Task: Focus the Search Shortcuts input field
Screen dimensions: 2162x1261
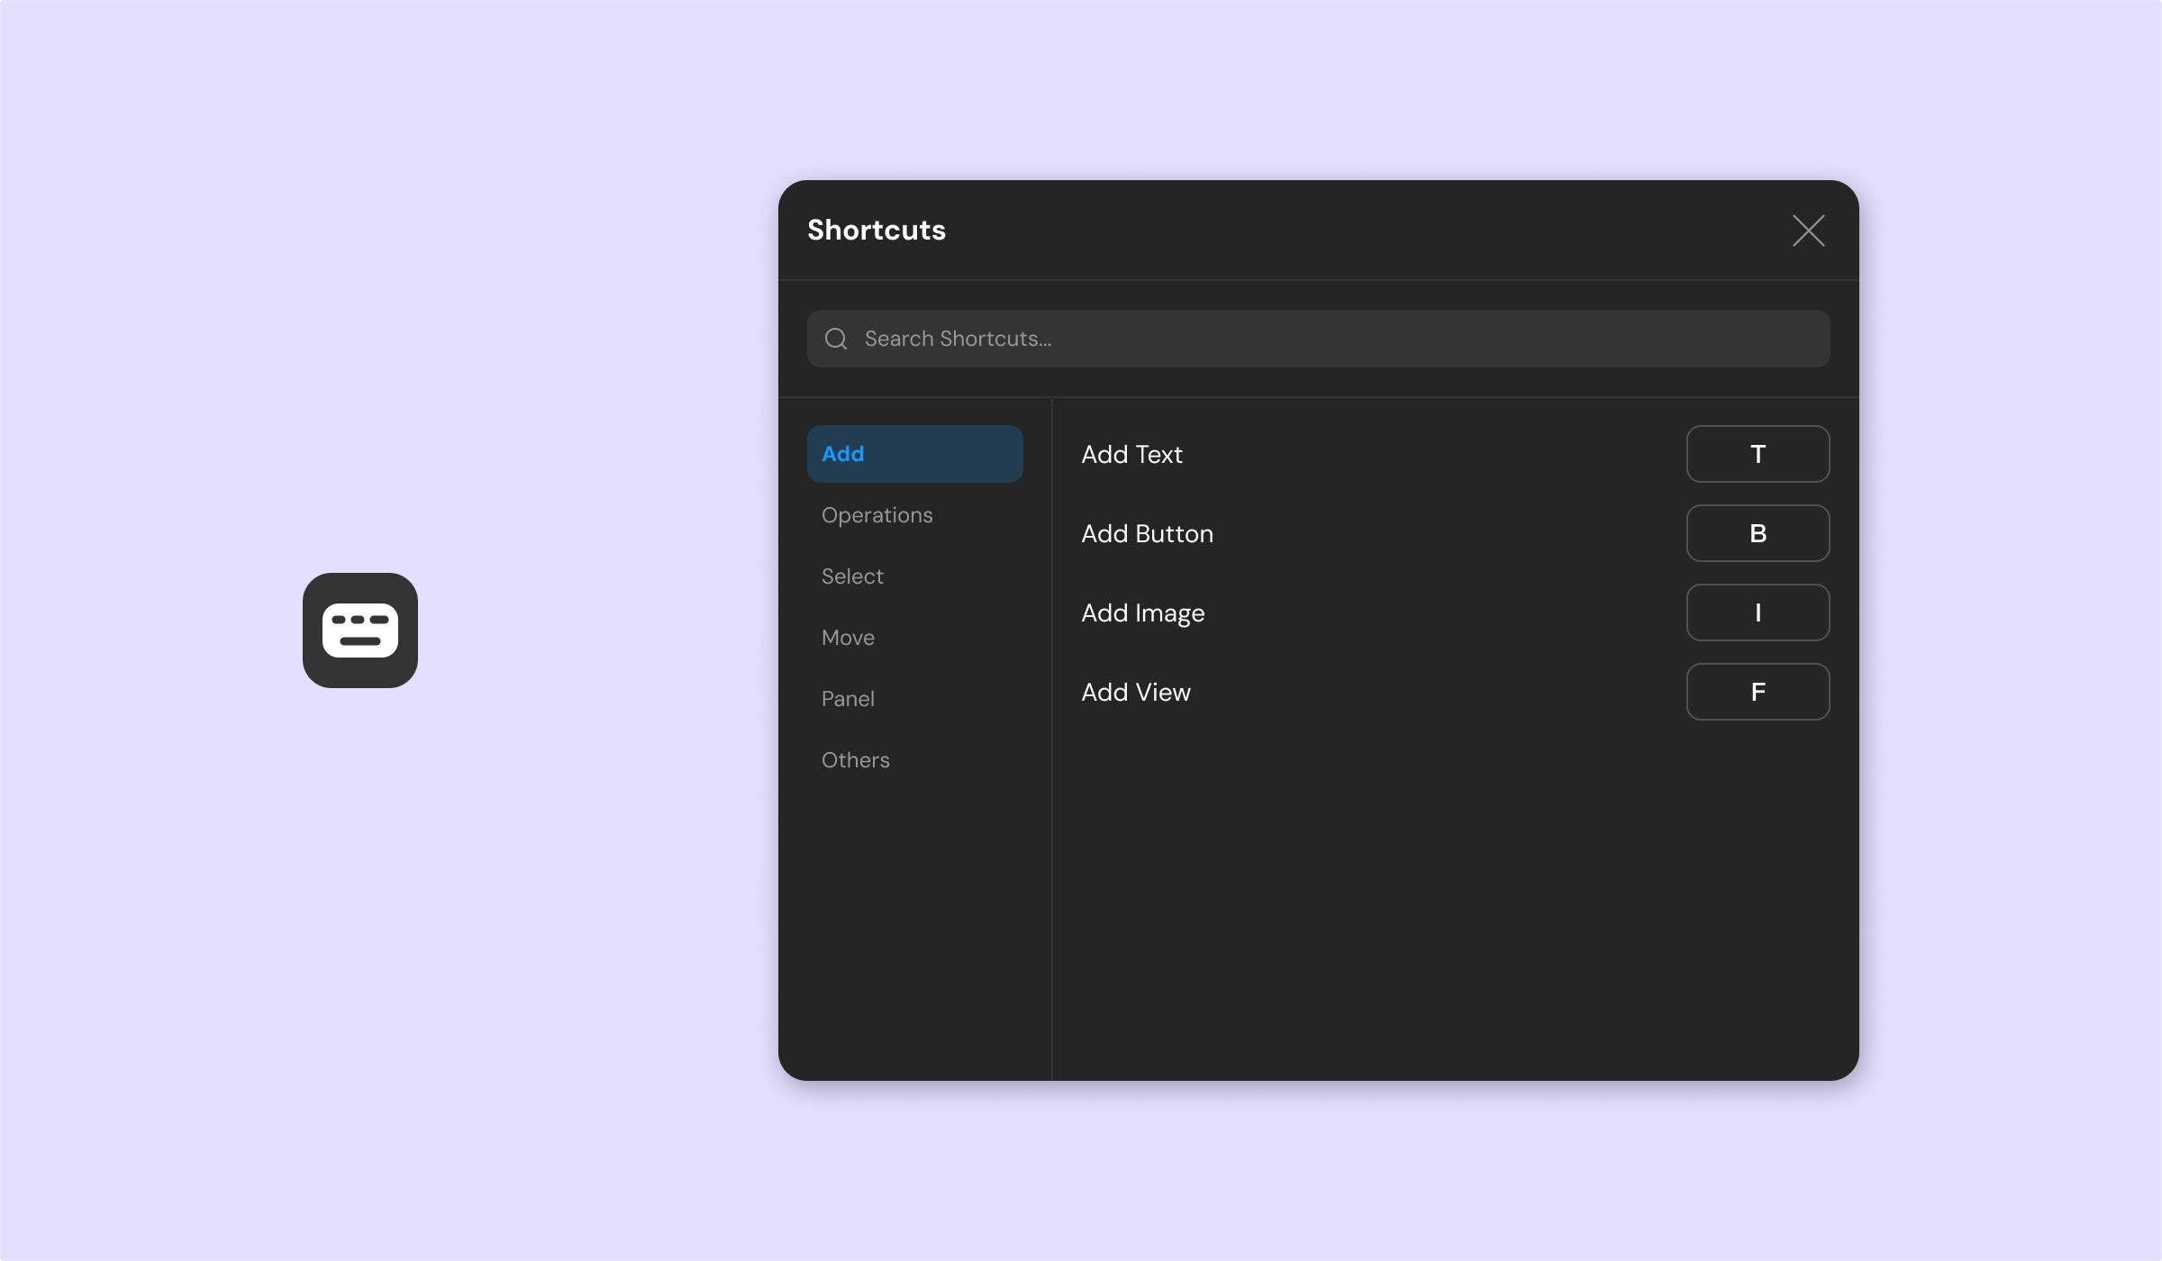Action: pyautogui.click(x=1318, y=339)
